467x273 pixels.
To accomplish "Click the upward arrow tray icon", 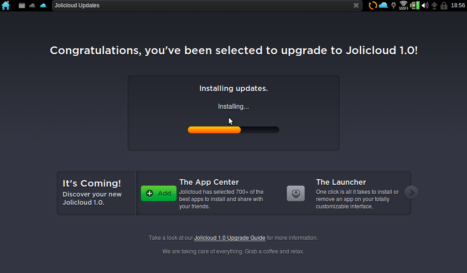I will point(434,5).
